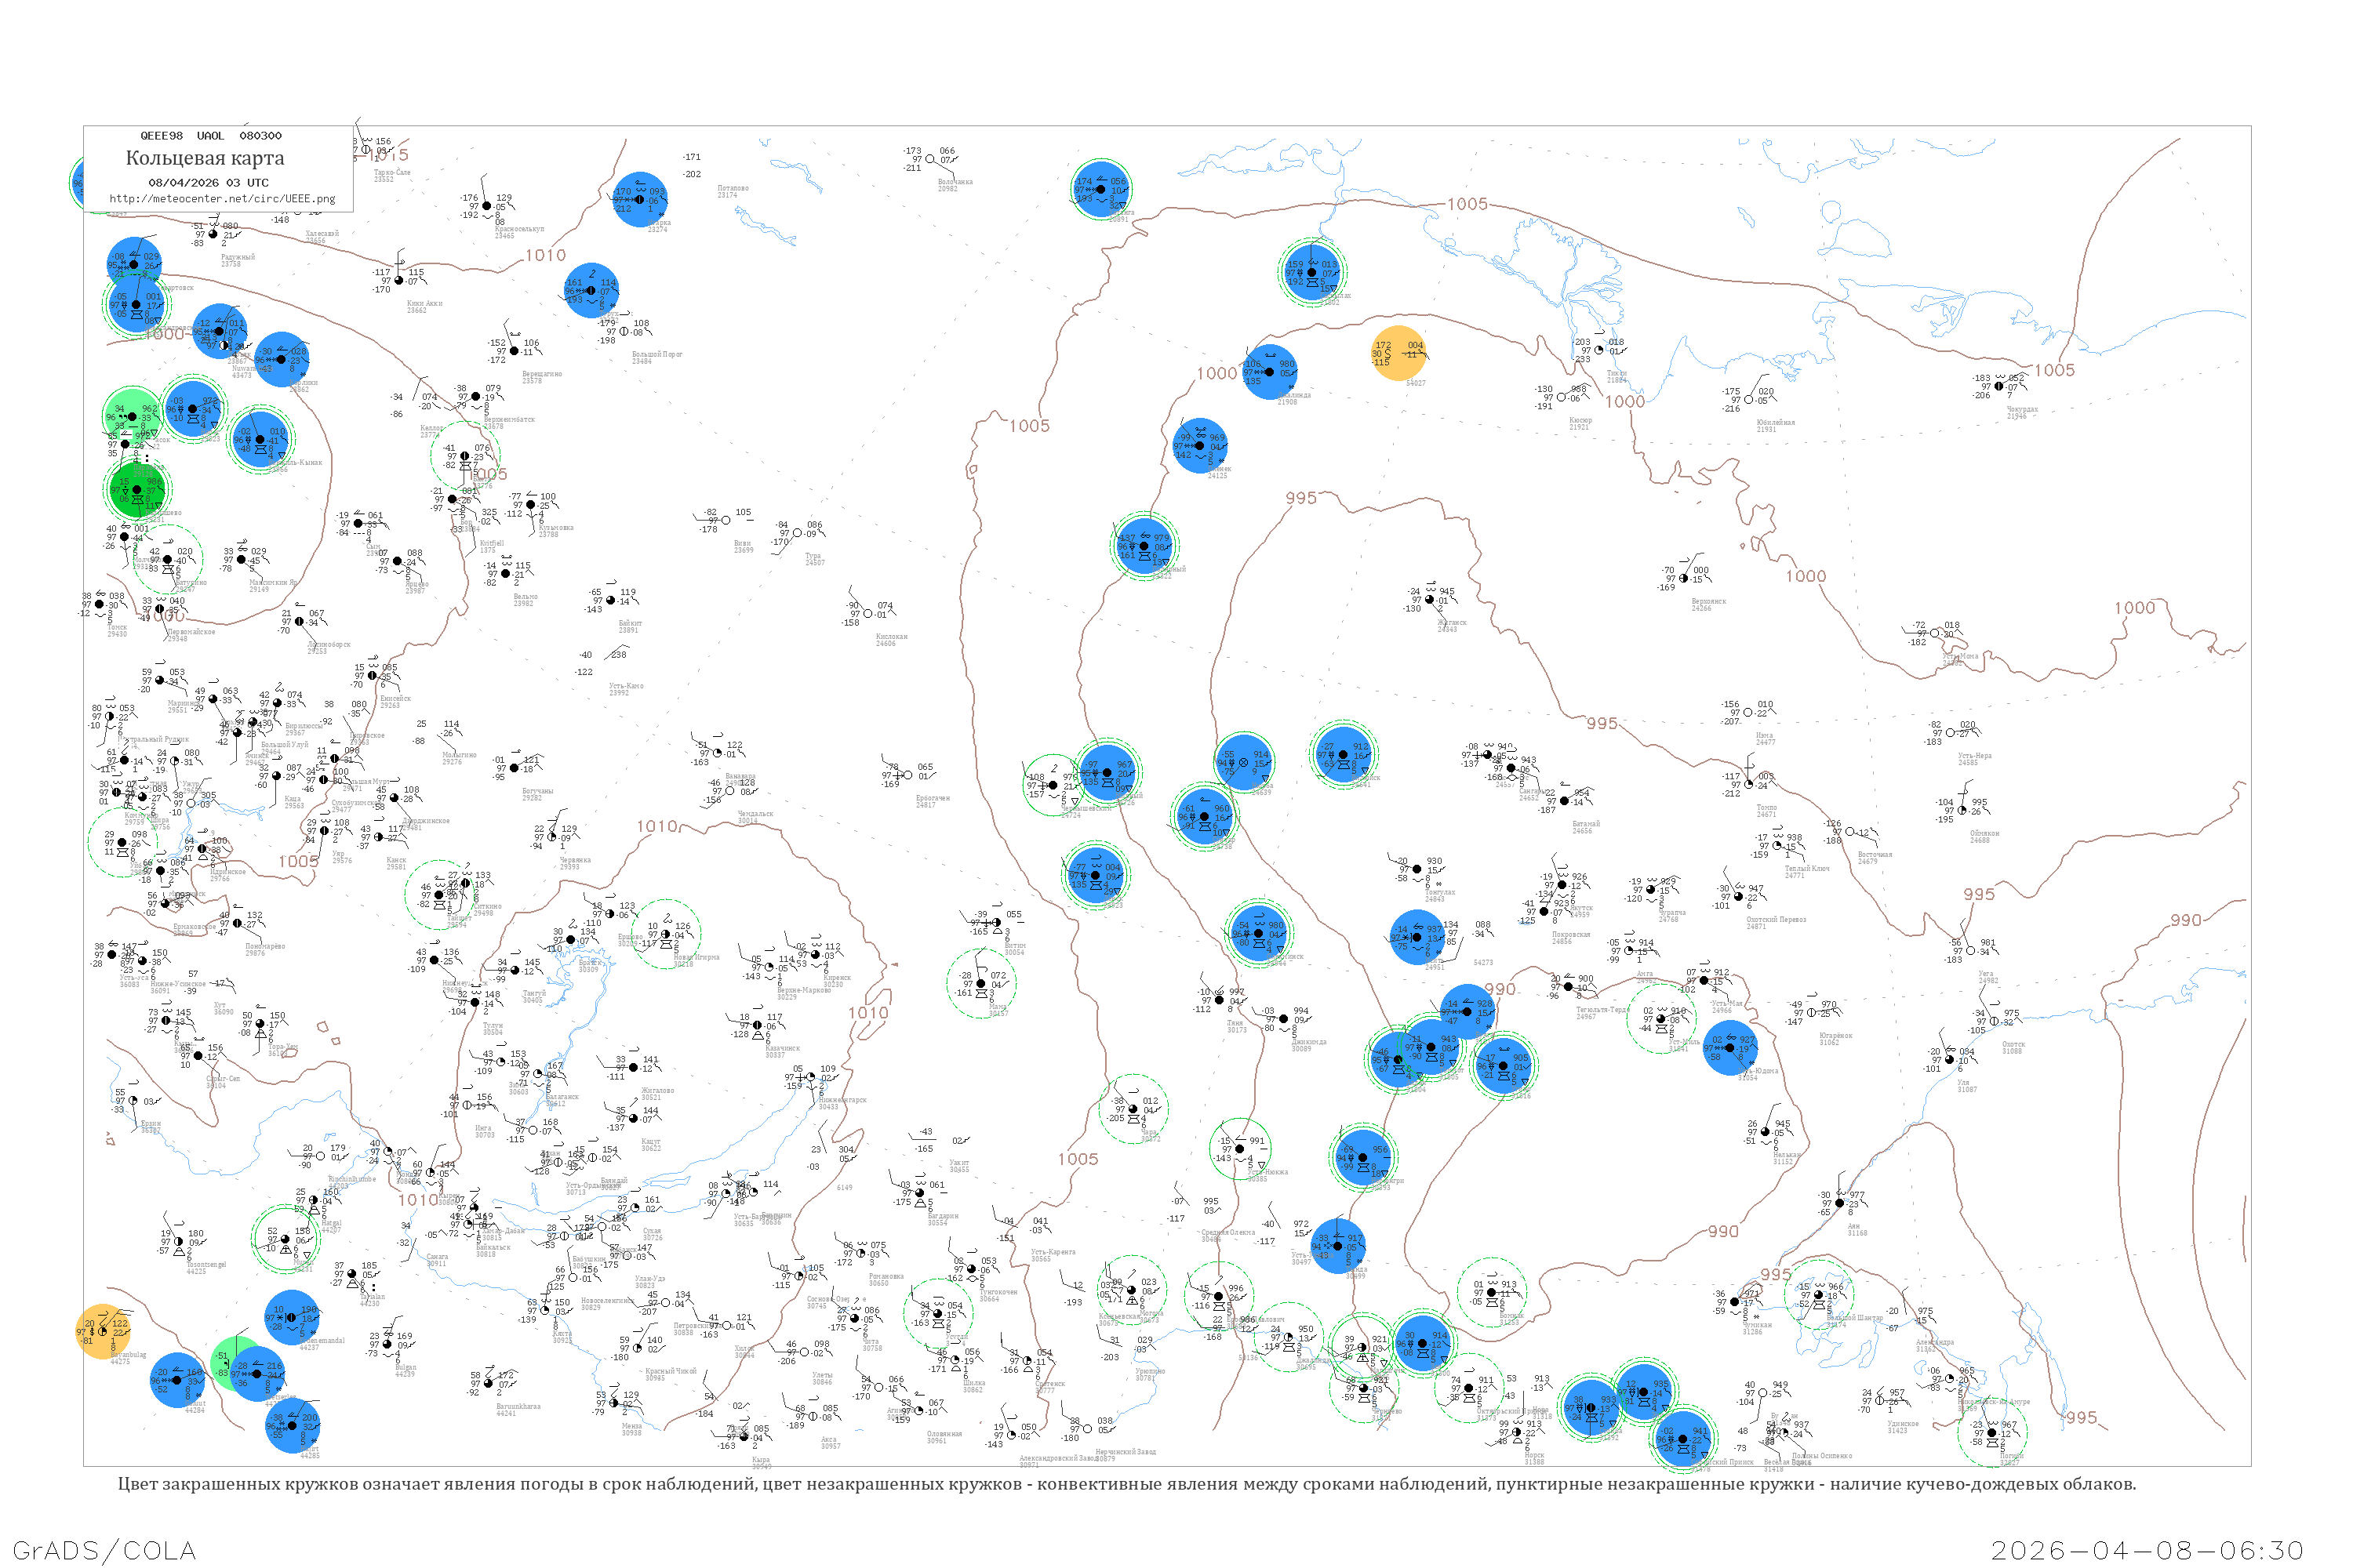The image size is (2353, 1568).
Task: Click the QEEE98 UAOL 080300 header text
Action: [x=210, y=136]
